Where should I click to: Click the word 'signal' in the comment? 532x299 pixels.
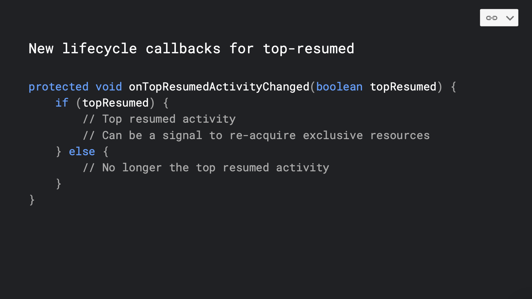click(182, 135)
